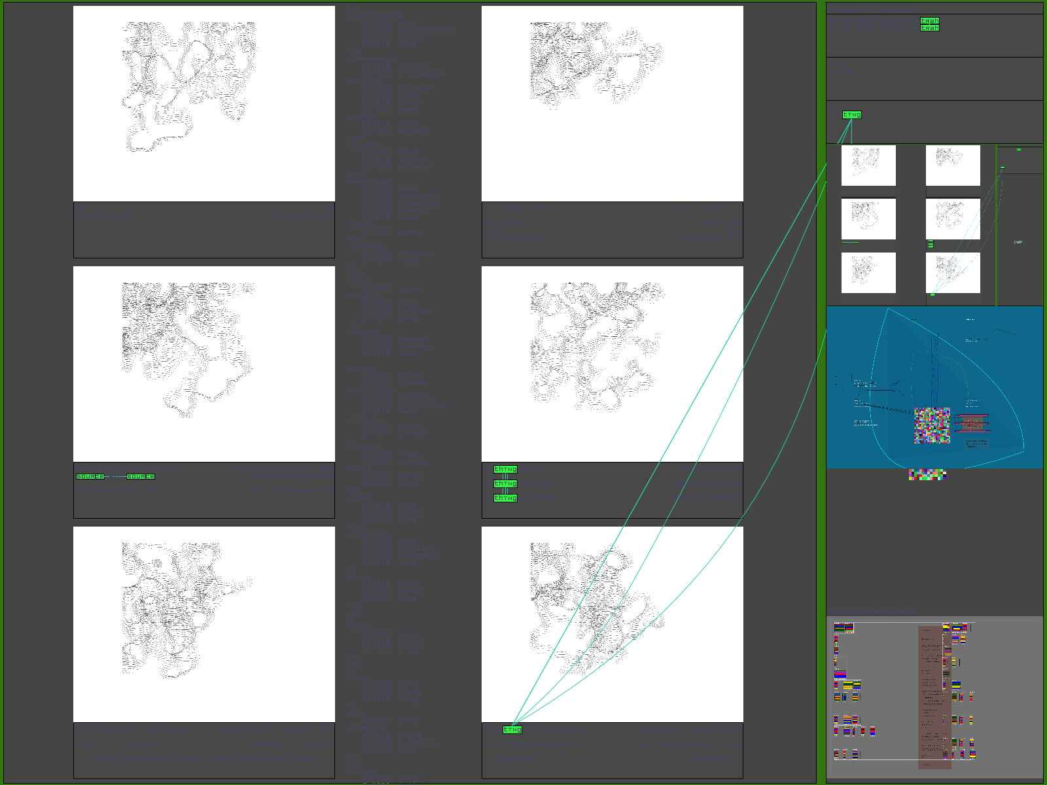Click the 'ting' tag where the teal lines converge
This screenshot has width=1047, height=785.
tap(512, 729)
